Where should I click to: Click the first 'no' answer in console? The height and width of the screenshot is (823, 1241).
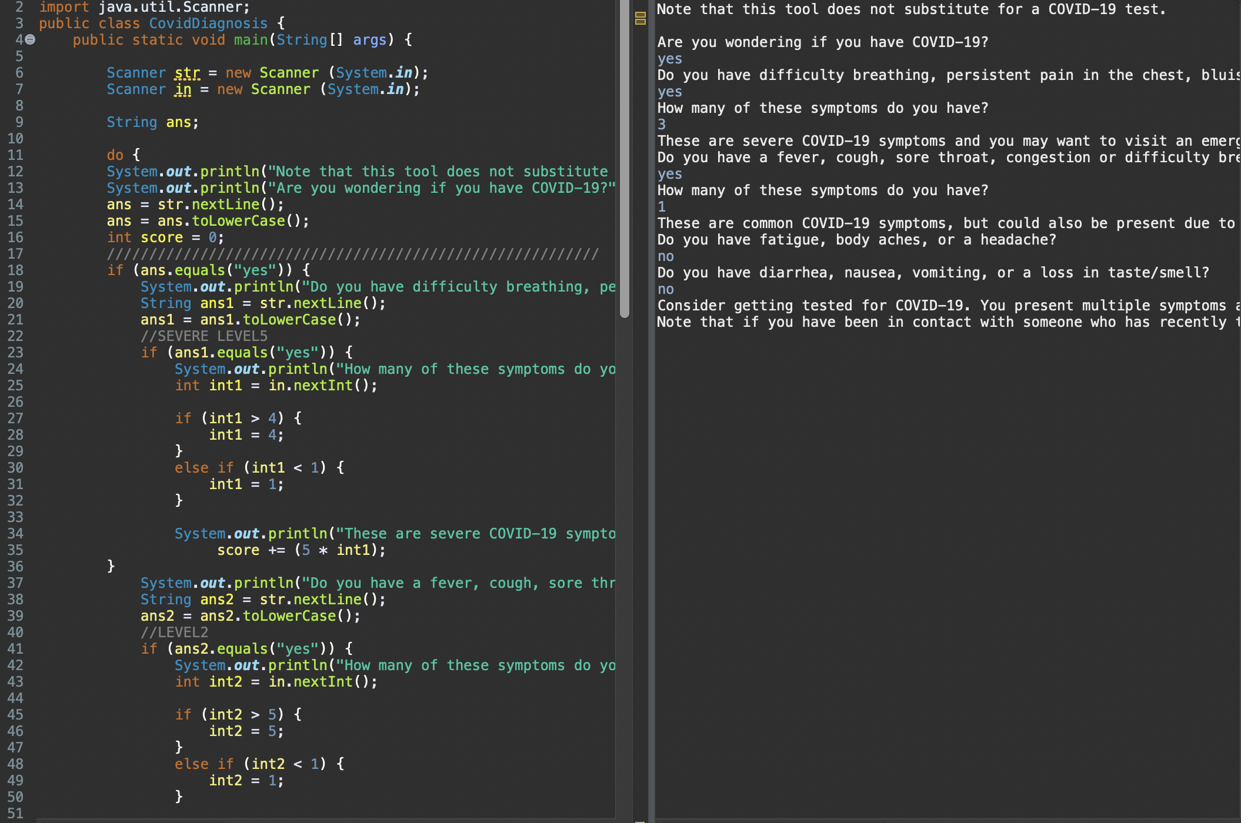pyautogui.click(x=665, y=256)
